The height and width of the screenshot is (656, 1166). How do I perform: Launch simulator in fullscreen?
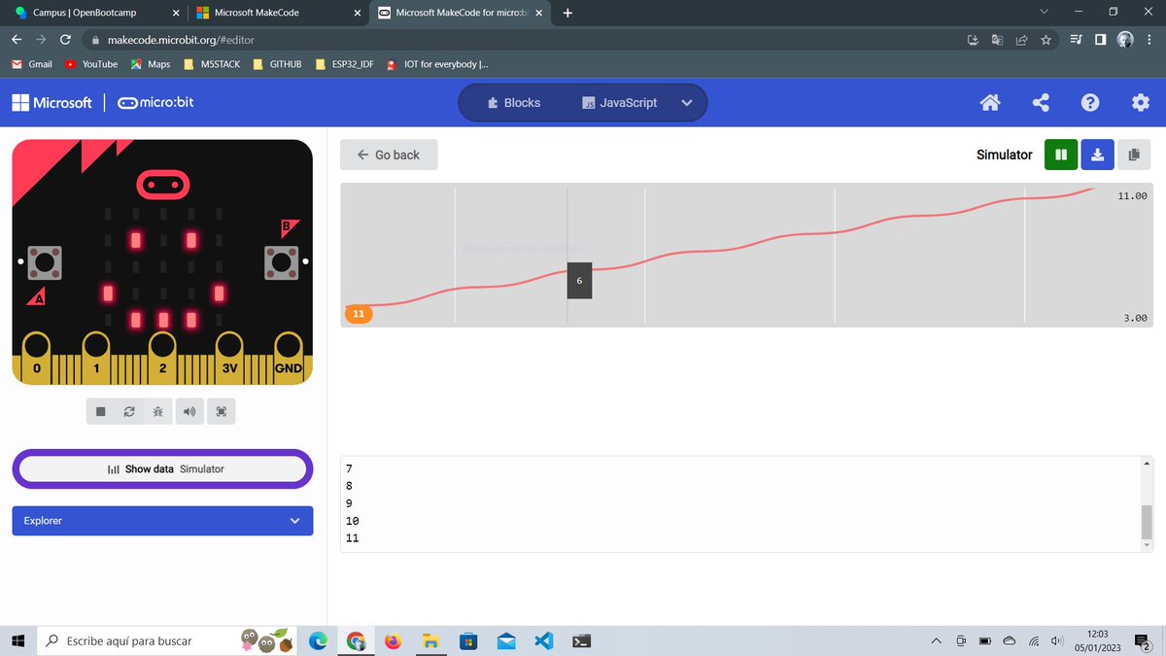(x=221, y=410)
